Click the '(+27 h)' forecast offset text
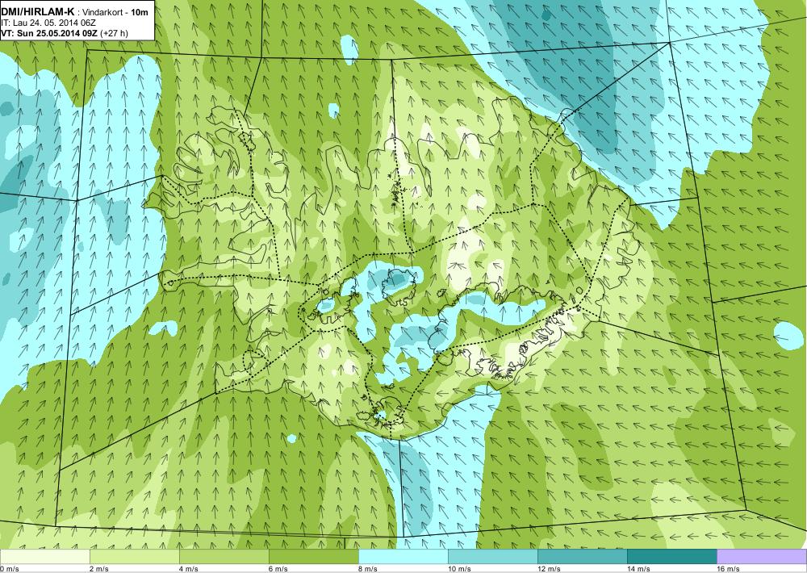This screenshot has width=807, height=573. [x=114, y=33]
